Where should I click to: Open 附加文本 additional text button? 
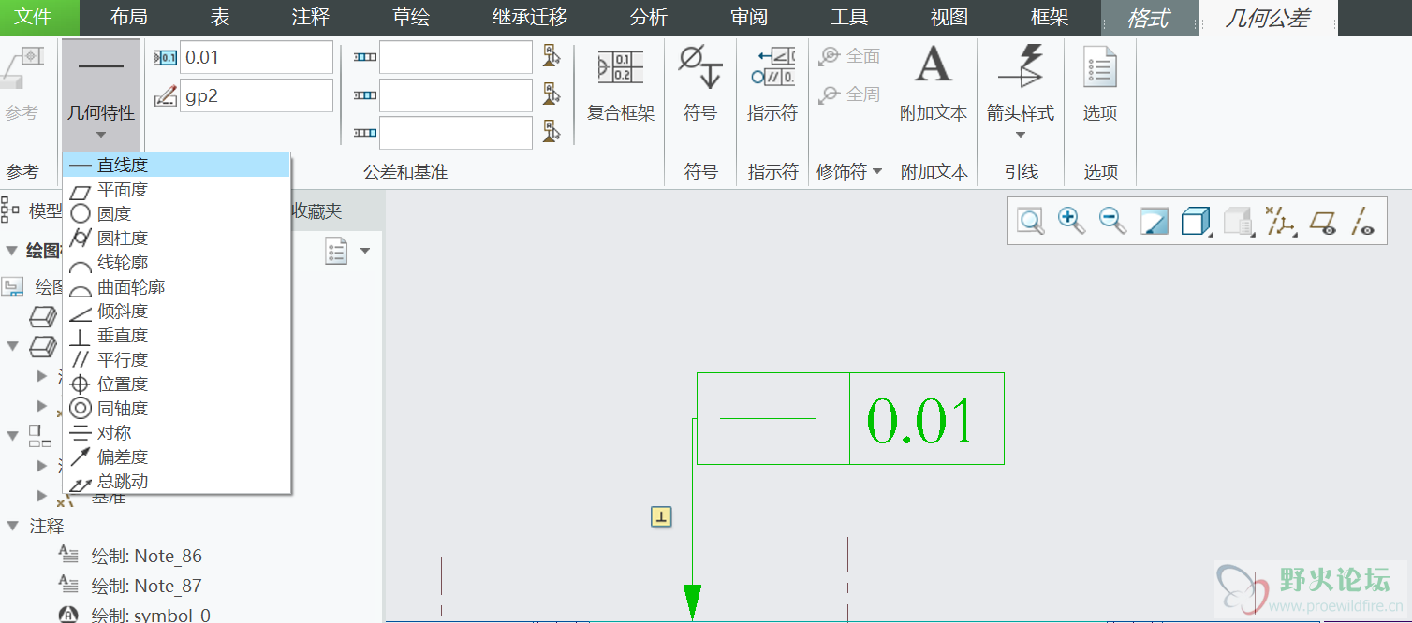(x=934, y=86)
